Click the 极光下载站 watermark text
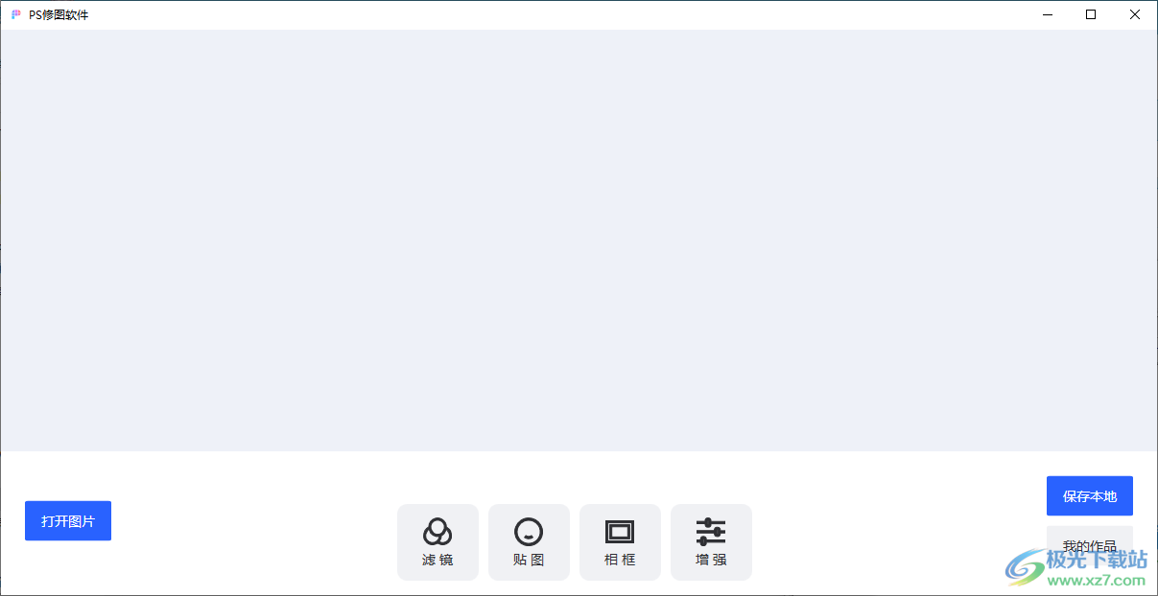Image resolution: width=1158 pixels, height=596 pixels. 1097,560
